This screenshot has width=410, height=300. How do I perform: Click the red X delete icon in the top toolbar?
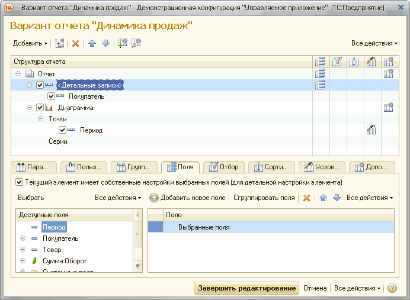[75, 43]
